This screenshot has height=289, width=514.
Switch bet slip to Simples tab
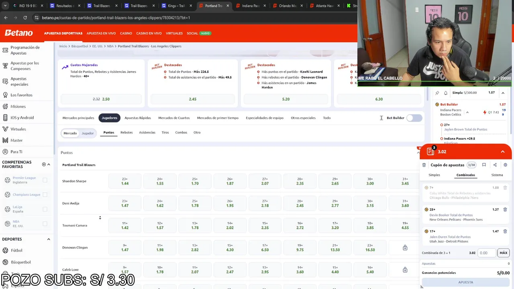434,175
